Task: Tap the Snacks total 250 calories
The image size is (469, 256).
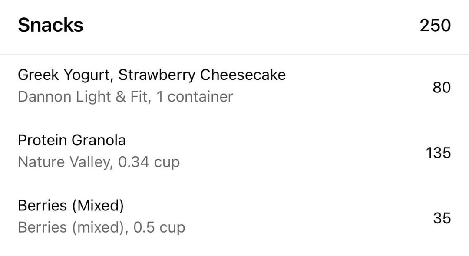Action: pyautogui.click(x=435, y=26)
